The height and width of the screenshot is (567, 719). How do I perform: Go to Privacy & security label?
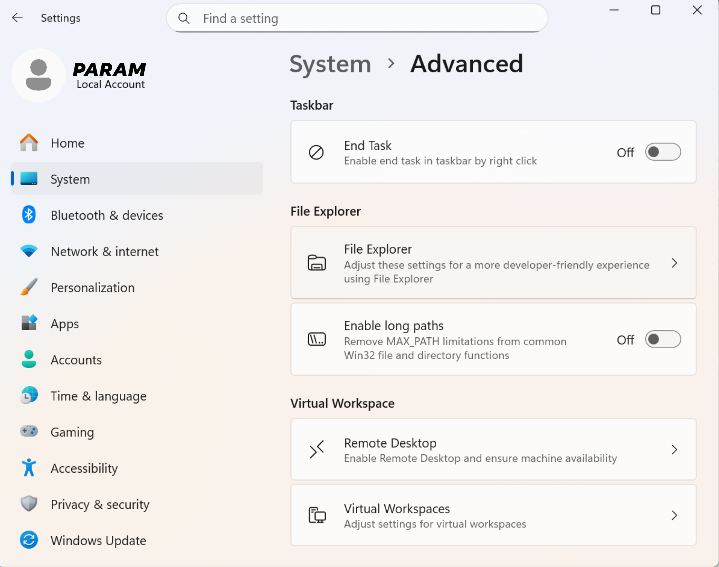(100, 505)
